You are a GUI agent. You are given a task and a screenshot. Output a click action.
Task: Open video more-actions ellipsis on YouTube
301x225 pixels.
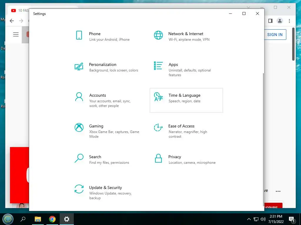click(278, 191)
